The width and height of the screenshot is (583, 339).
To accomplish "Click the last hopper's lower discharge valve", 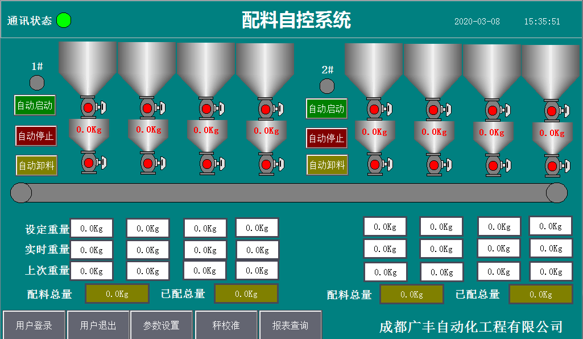I will (x=551, y=167).
